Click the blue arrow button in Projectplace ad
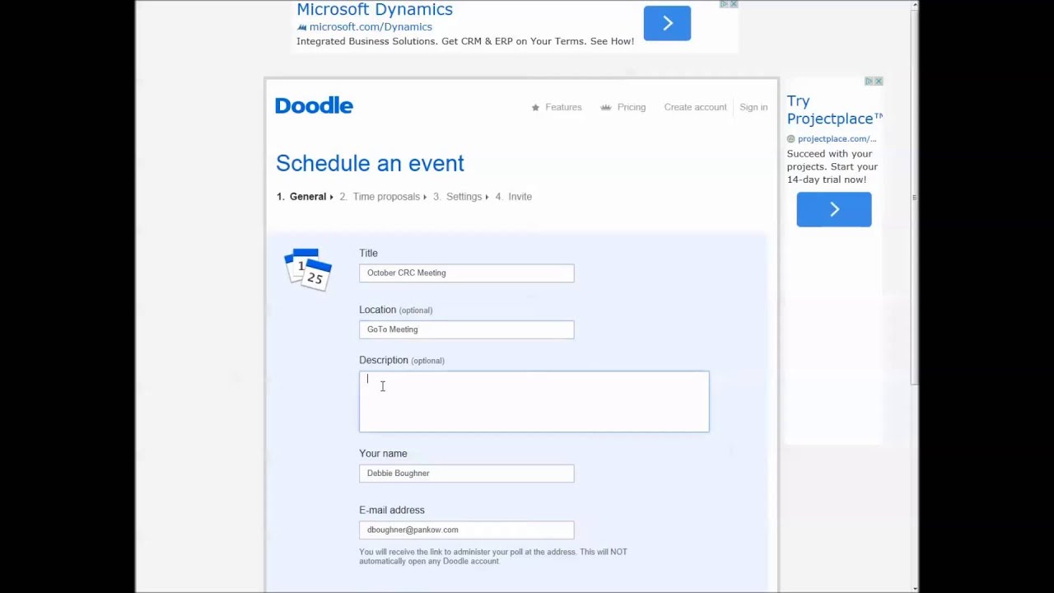 (834, 209)
